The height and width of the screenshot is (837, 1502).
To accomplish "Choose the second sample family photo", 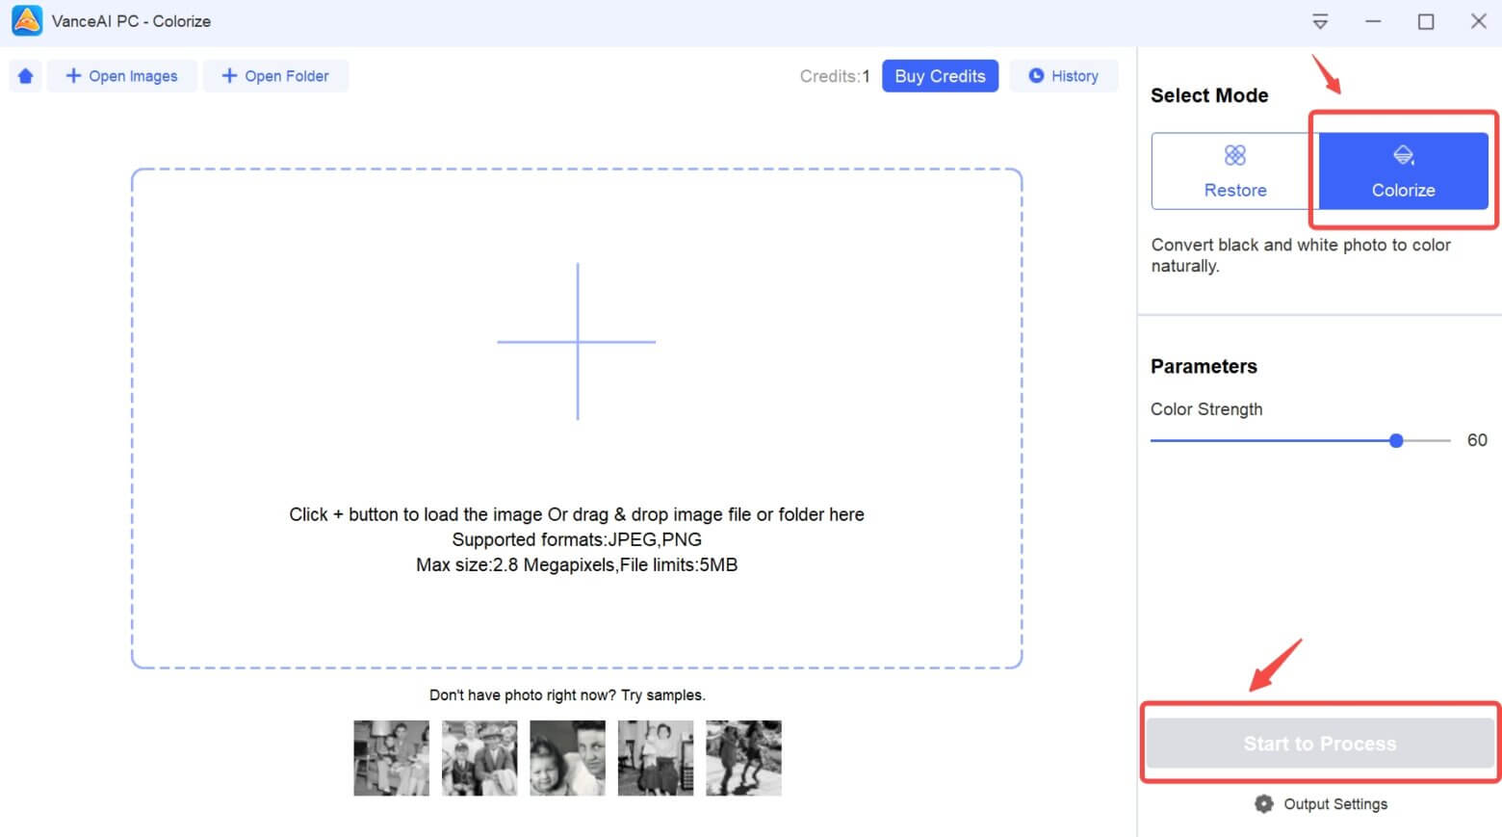I will click(x=479, y=758).
